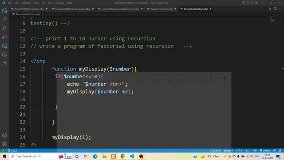The image size is (284, 160).
Task: Click the remote window indicator in the status bar
Action: coord(3,151)
